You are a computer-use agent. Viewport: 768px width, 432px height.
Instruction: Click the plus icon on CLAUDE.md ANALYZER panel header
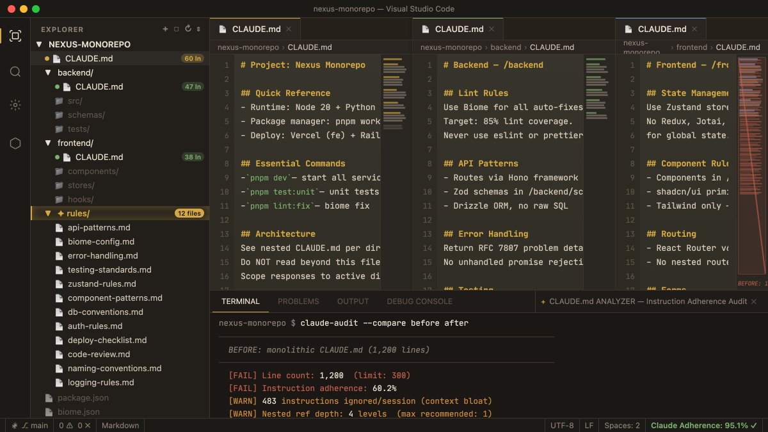coord(543,301)
